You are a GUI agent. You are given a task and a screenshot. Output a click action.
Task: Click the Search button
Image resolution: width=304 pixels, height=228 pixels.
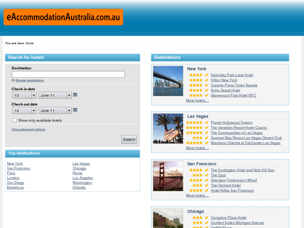[x=129, y=139]
